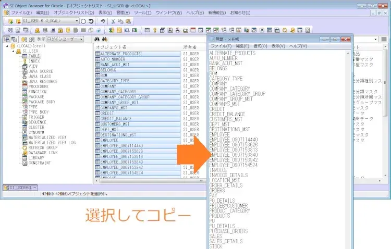The image size is (391, 249).
Task: Select the TABLE node in the tree
Action: (34, 56)
